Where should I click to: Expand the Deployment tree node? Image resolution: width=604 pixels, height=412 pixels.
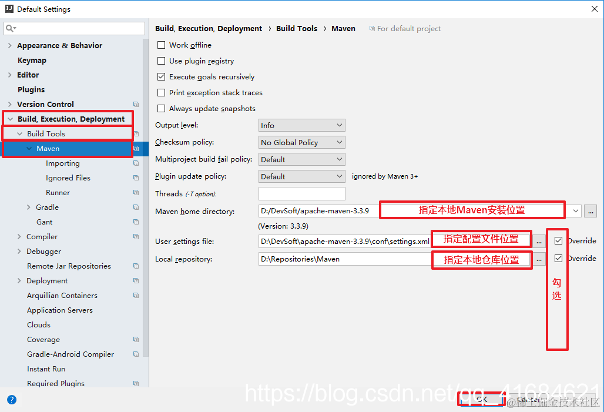pyautogui.click(x=19, y=280)
